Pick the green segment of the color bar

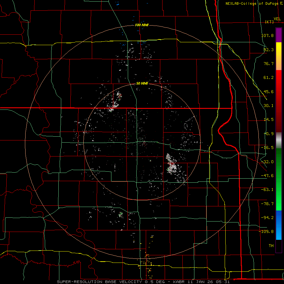pyautogui.click(x=279, y=179)
